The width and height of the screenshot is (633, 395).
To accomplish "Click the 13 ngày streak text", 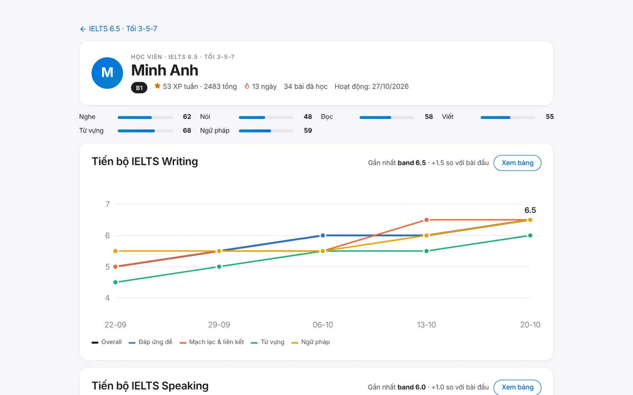I will pyautogui.click(x=264, y=86).
